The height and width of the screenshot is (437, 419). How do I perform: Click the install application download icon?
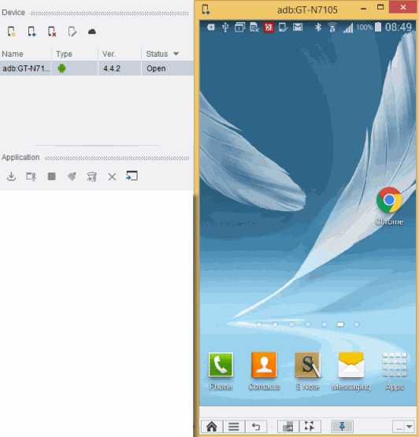[x=12, y=176]
